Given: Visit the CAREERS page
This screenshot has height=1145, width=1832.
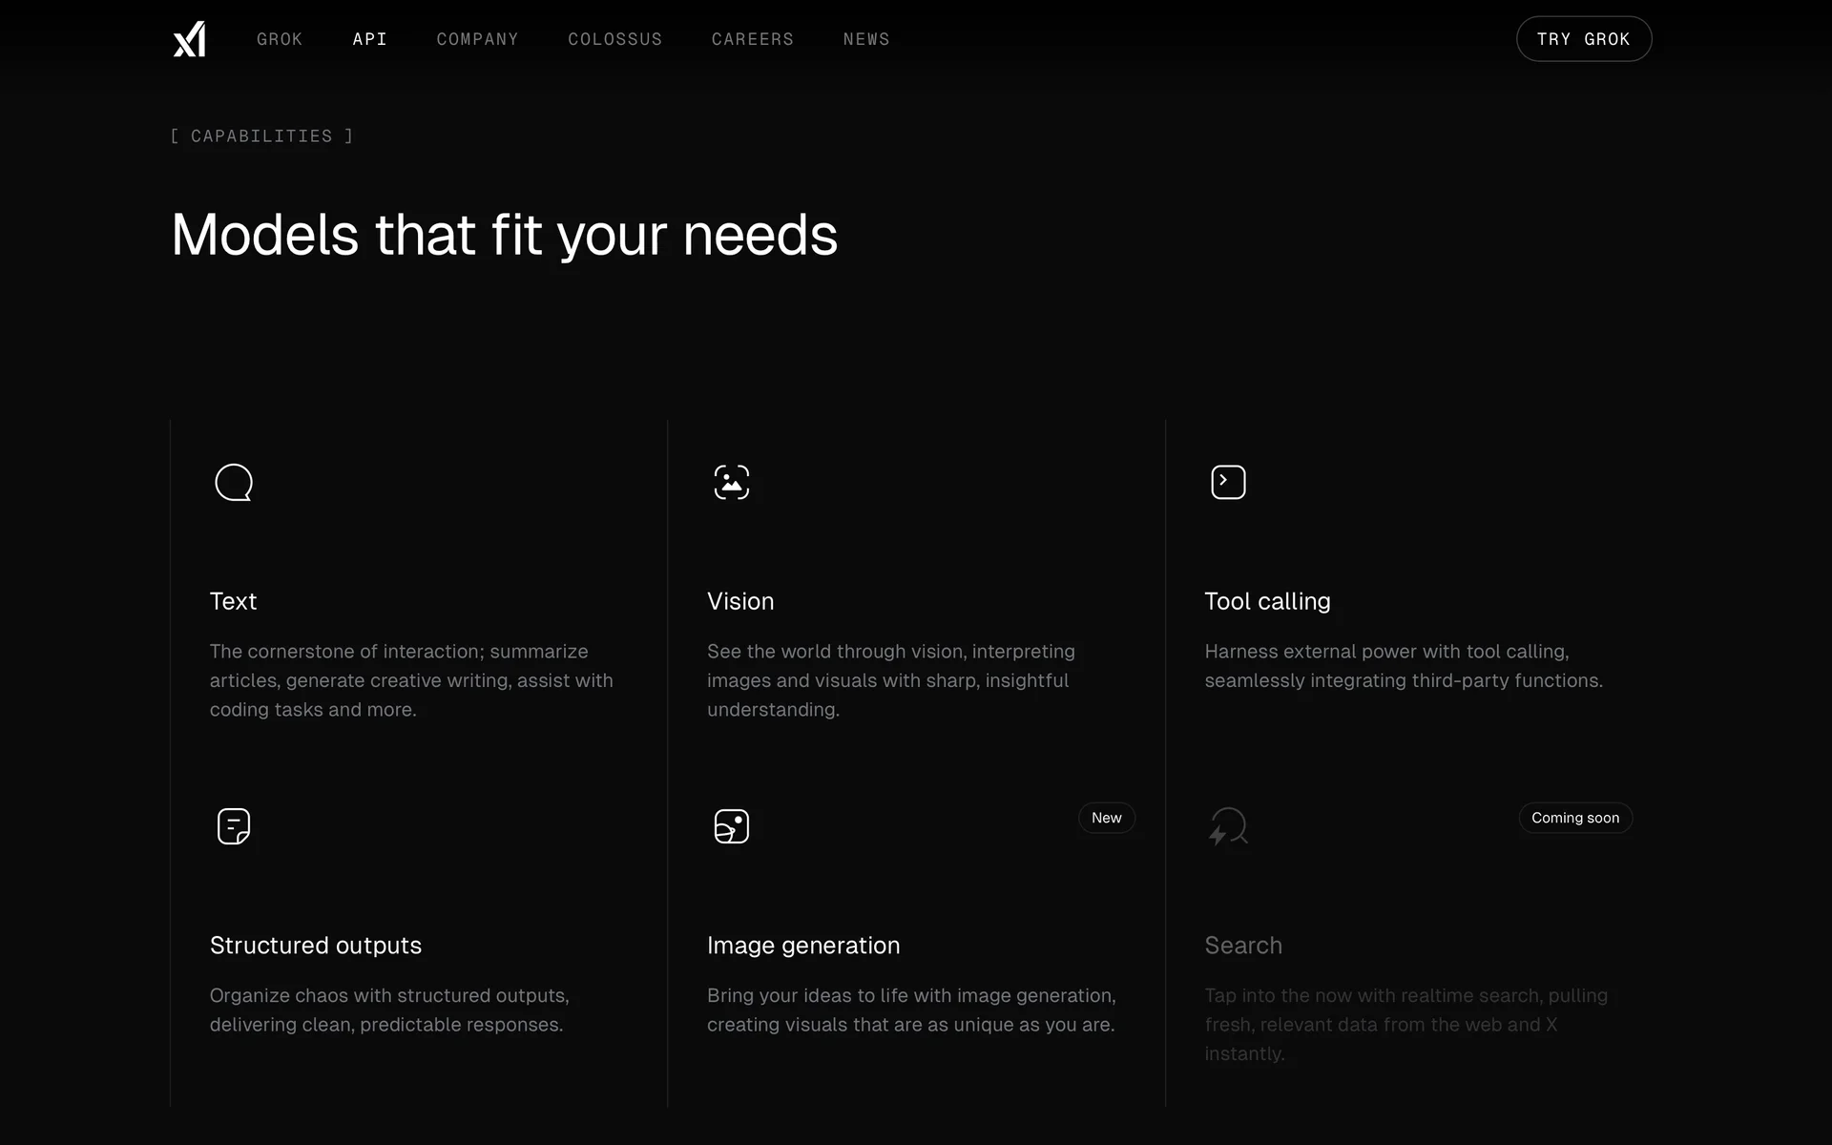Looking at the screenshot, I should (752, 39).
